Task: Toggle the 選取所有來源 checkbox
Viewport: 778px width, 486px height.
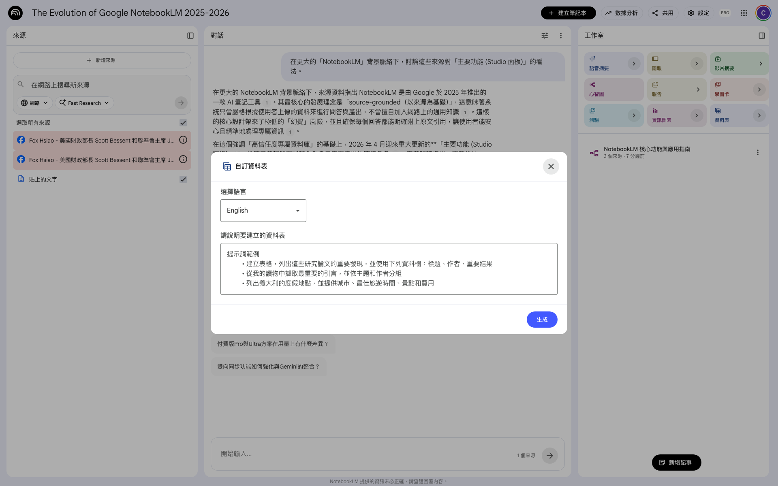Action: pyautogui.click(x=183, y=123)
